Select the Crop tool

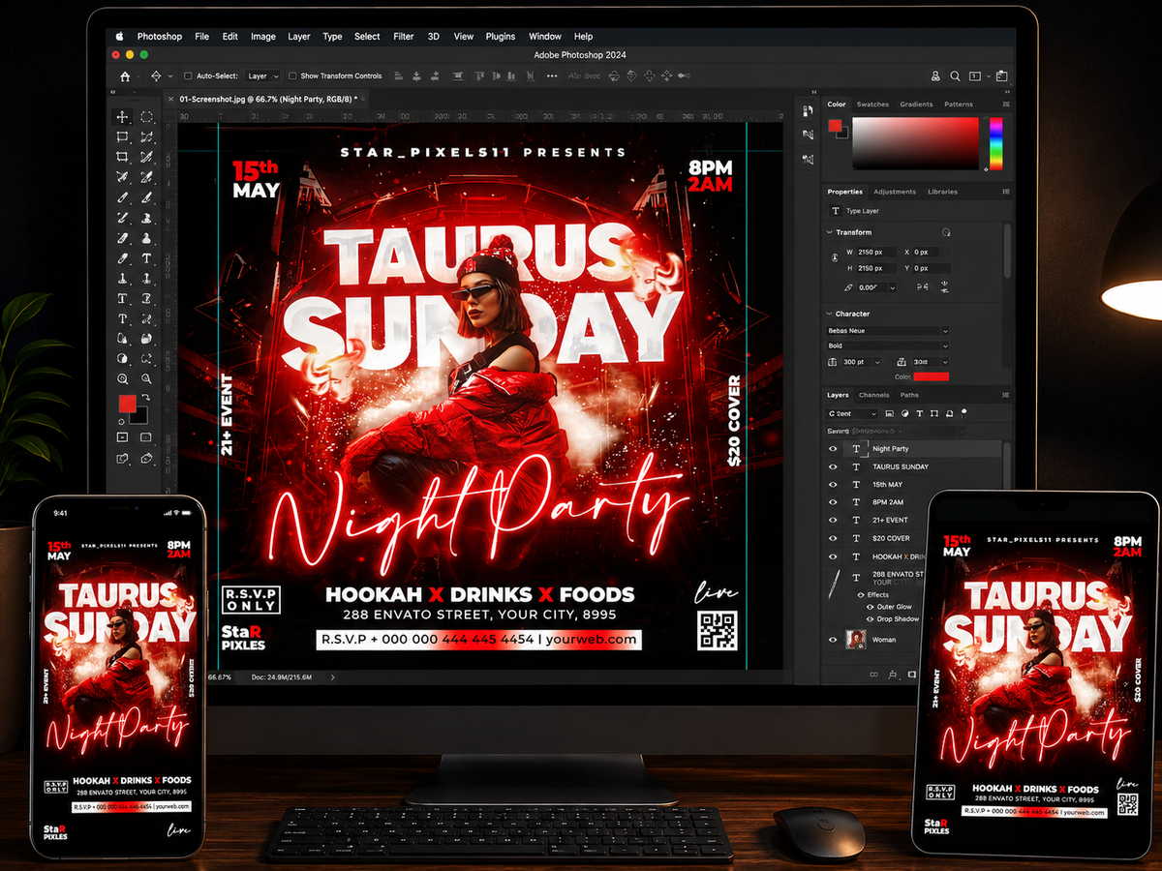tap(123, 157)
